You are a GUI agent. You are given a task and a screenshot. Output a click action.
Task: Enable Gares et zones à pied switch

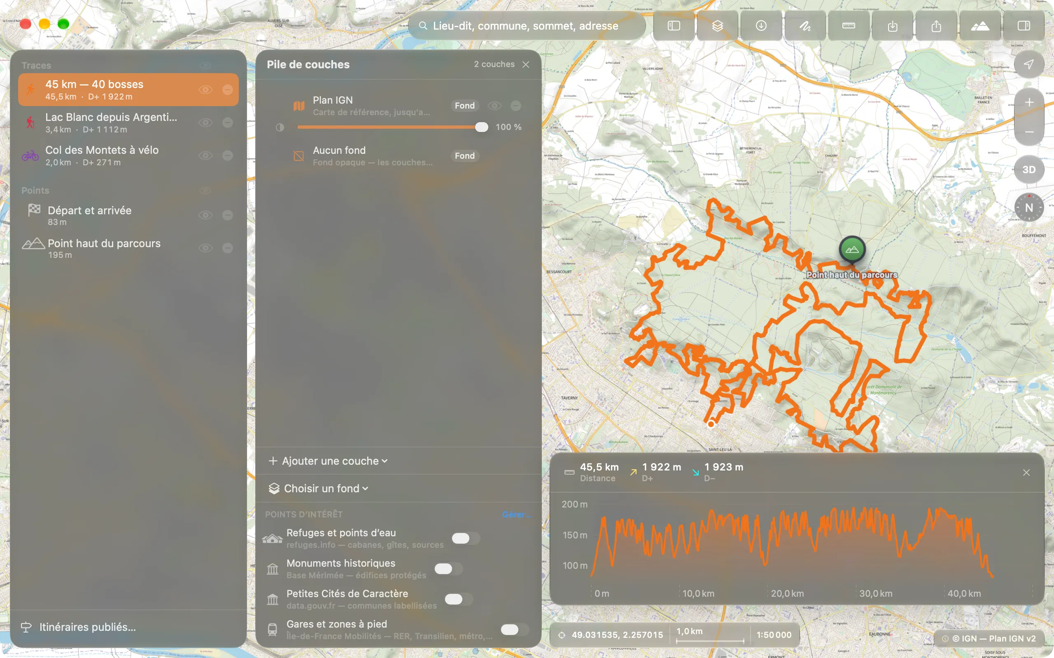click(x=515, y=630)
